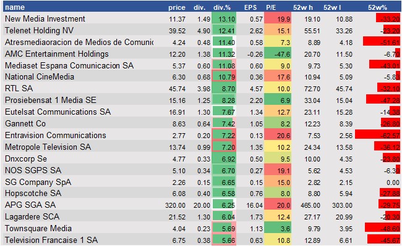This screenshot has height=246, width=402.
Task: Sort by the name column header
Action: coord(15,7)
